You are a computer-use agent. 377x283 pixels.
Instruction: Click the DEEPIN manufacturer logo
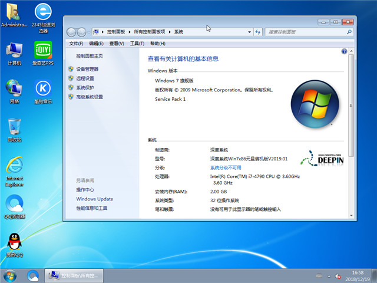click(x=322, y=159)
